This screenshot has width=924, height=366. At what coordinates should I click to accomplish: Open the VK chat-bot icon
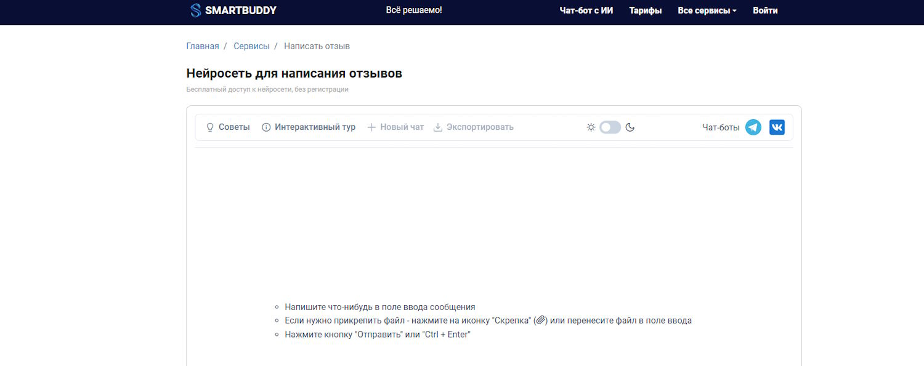(x=777, y=127)
